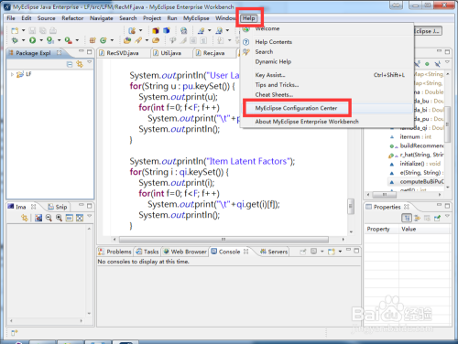Open the Debug button dropdown arrow
The height and width of the screenshot is (344, 458).
23,40
